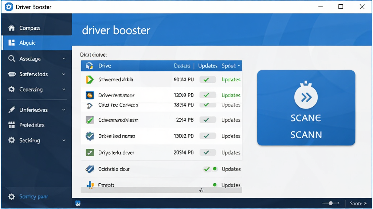This screenshot has height=209, width=373.
Task: Click Updates link for Driver featurmoer row
Action: (x=231, y=95)
